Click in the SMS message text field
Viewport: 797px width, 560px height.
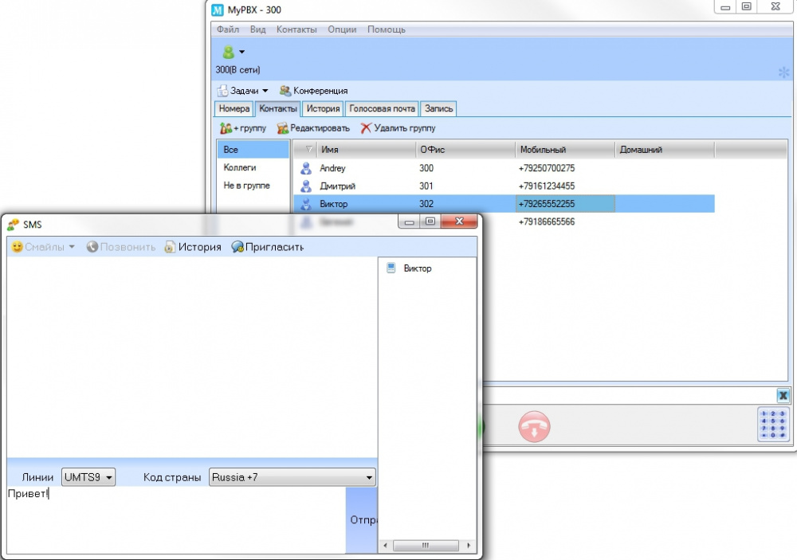(x=176, y=520)
